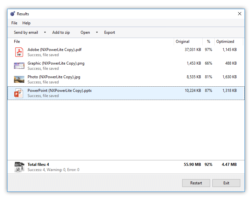Click the Graphic png thumbnail icon
The image size is (252, 210).
click(x=19, y=66)
